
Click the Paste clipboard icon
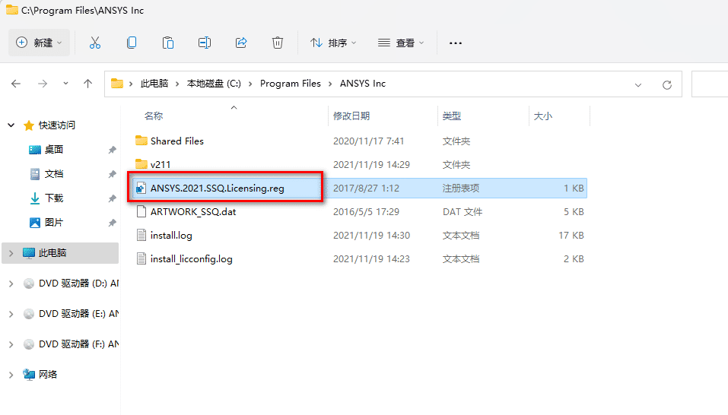coord(168,43)
